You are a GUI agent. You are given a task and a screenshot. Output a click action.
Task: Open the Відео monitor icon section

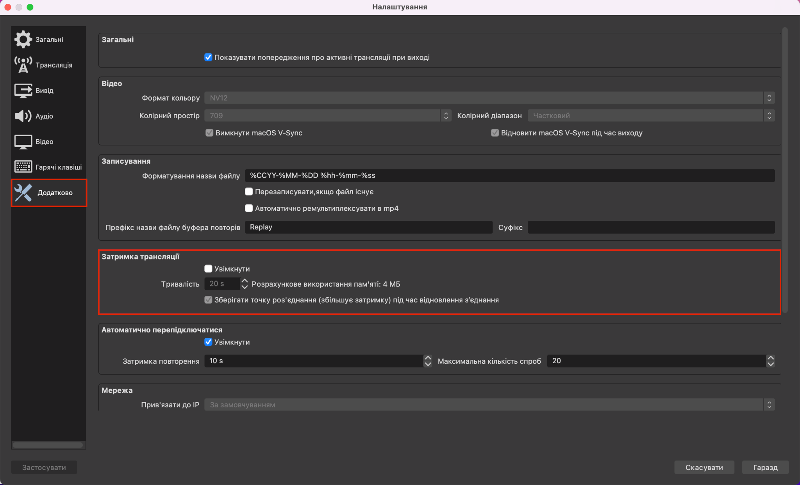tap(23, 142)
